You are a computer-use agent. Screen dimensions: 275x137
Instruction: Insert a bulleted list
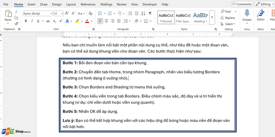[100, 13]
